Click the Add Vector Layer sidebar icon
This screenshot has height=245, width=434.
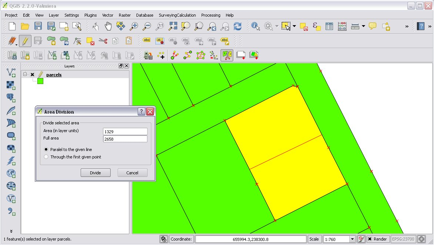coord(11,73)
